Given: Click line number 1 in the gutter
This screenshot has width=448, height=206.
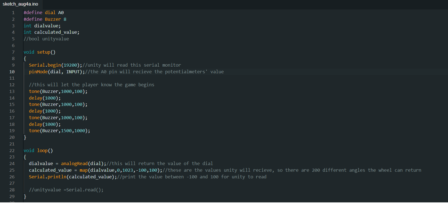Looking at the screenshot, I should tap(13, 13).
